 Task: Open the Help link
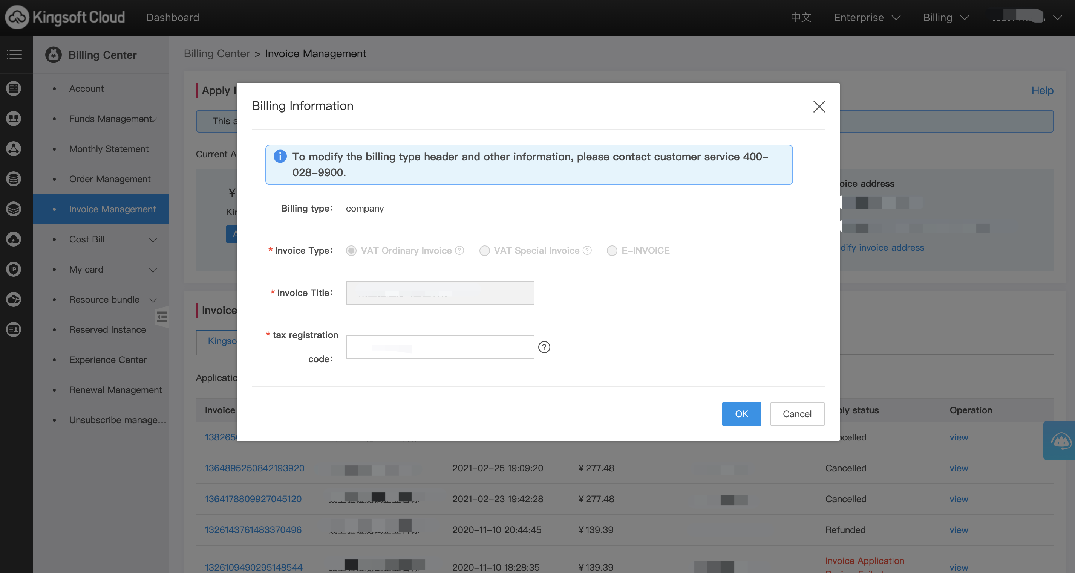1042,90
